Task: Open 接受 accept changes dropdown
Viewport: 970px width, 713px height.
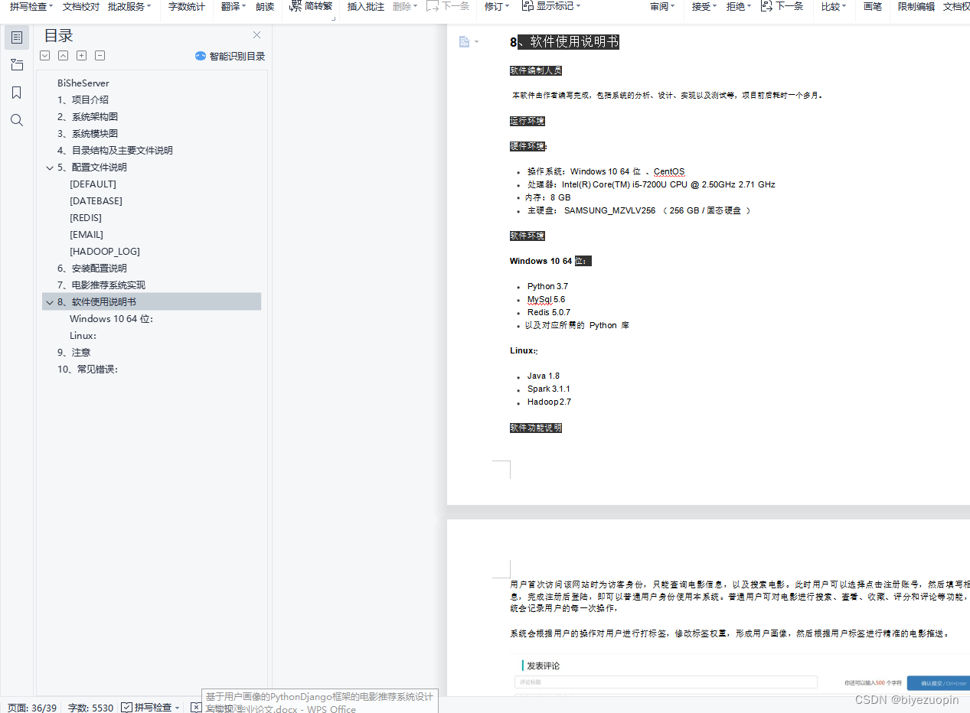Action: [x=704, y=6]
